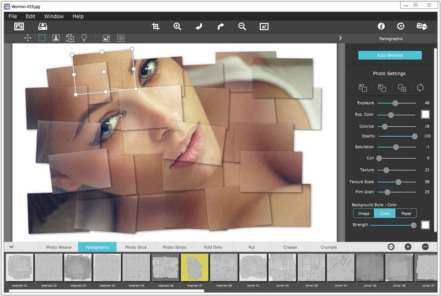Add a preset with the plus icon
441x296 pixels.
pos(408,247)
